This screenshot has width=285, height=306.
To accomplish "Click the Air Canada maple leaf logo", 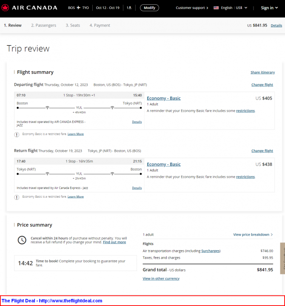I will coord(5,8).
